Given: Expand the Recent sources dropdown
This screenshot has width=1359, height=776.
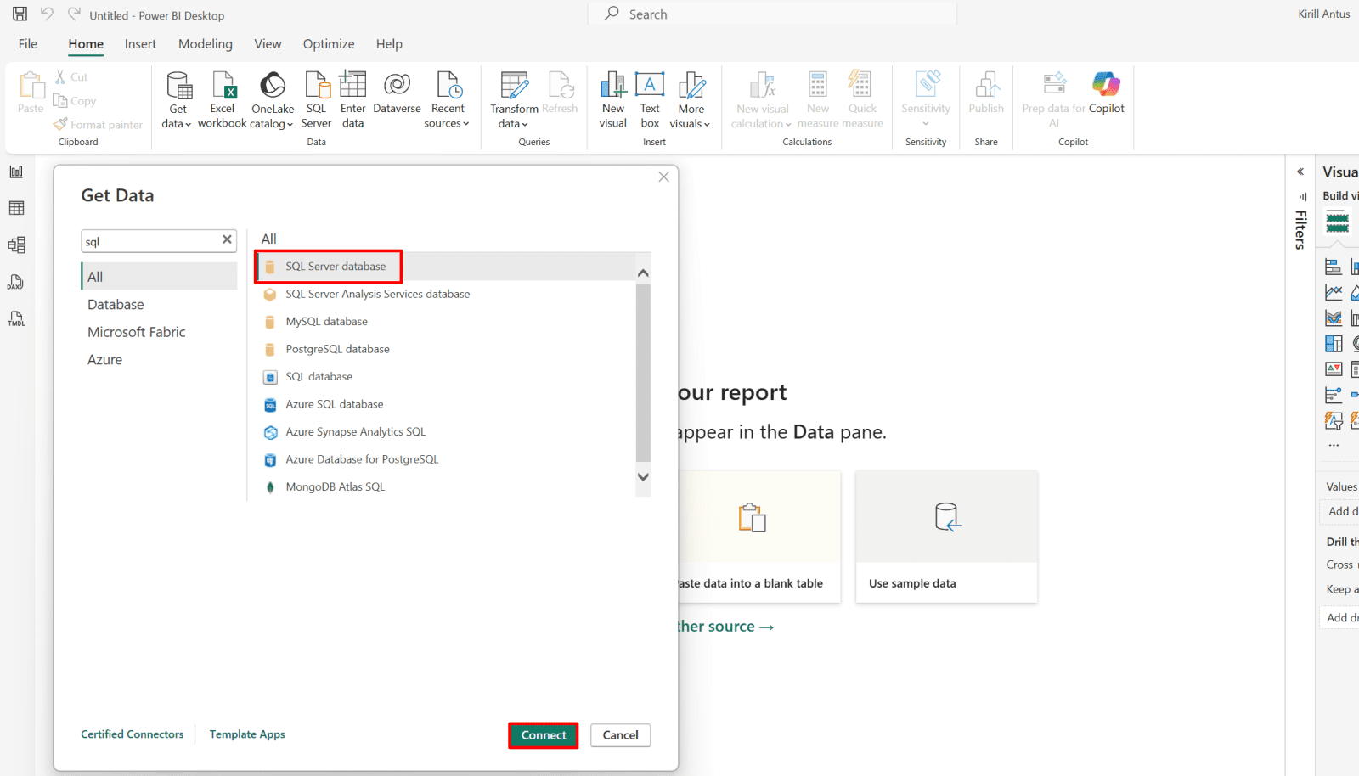Looking at the screenshot, I should point(447,124).
